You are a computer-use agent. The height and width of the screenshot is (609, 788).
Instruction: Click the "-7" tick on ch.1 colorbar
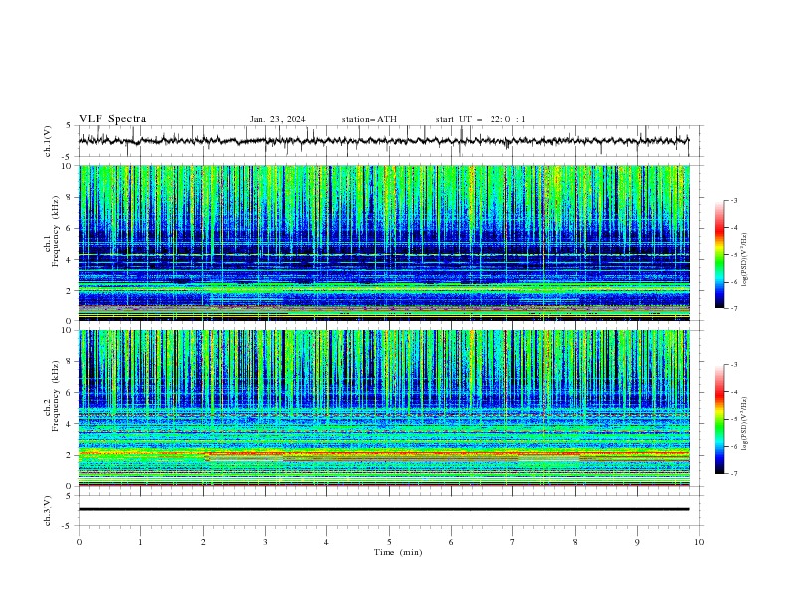(x=734, y=308)
